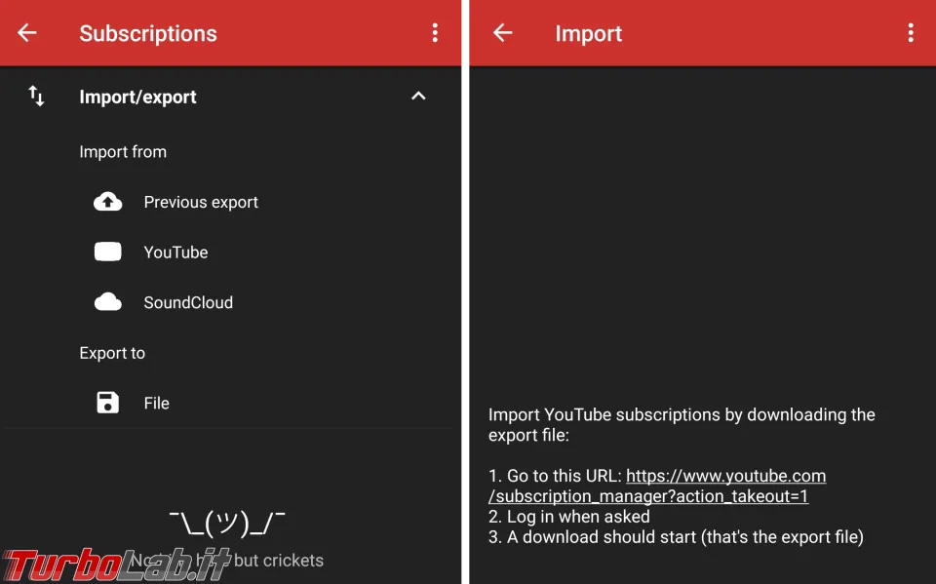936x584 pixels.
Task: Open the youtube.com subscription manager URL
Action: 657,486
